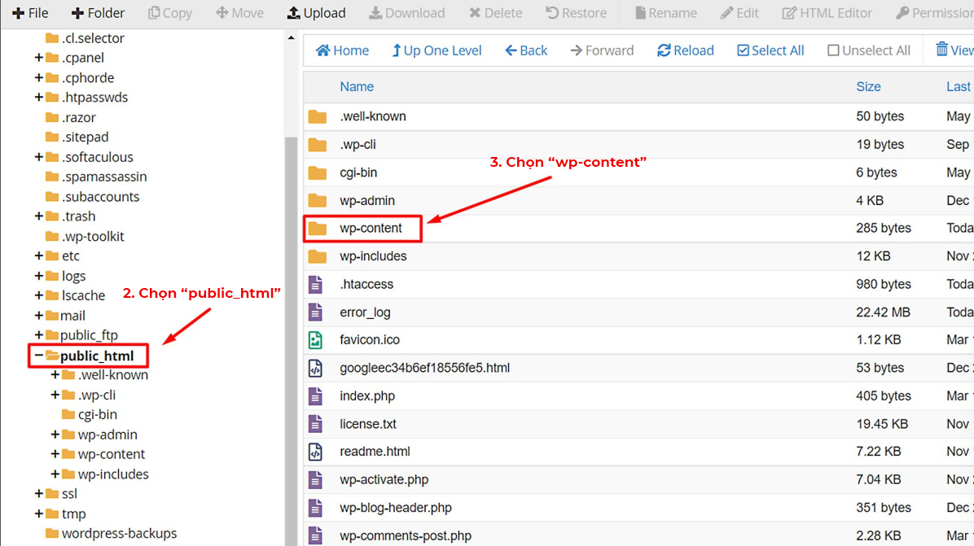Screen dimensions: 974x546
Task: Click the googleec34b6ef18556fe5.html file icon
Action: click(315, 368)
